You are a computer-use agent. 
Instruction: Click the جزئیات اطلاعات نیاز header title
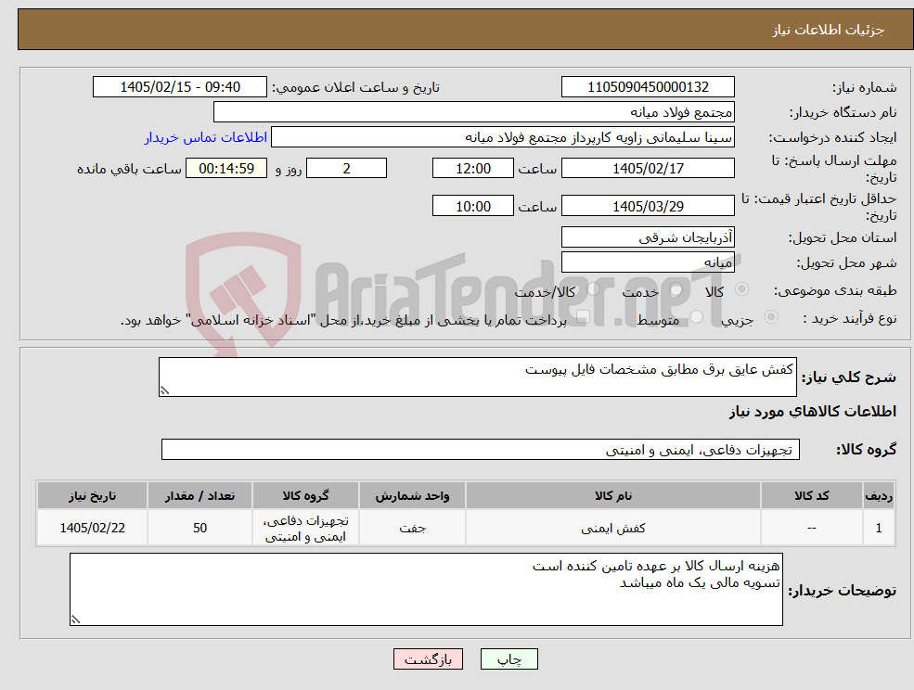(829, 30)
